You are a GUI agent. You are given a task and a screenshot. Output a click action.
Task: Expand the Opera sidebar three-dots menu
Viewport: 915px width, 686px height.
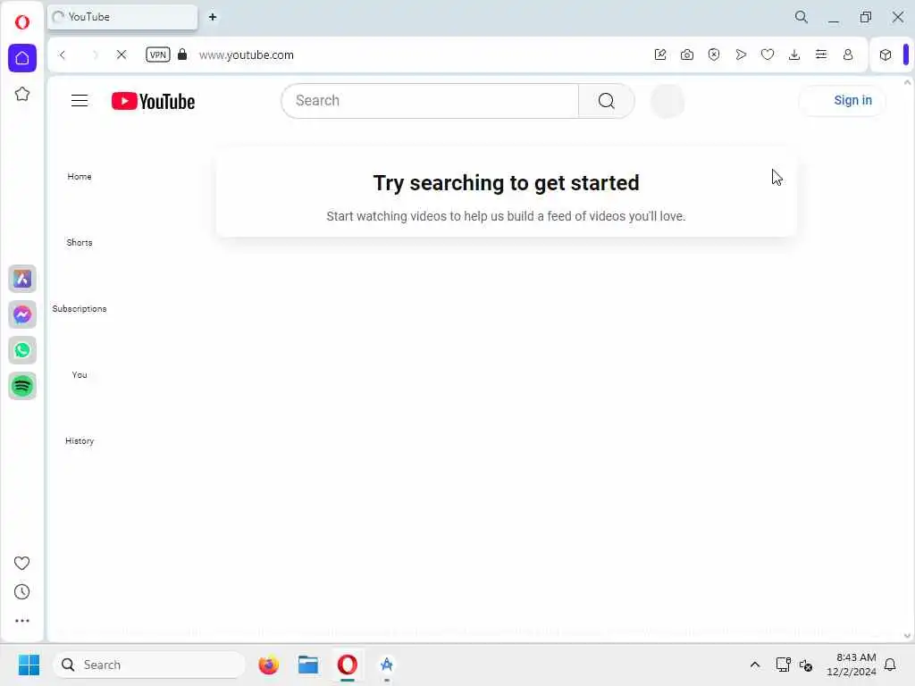click(x=22, y=621)
